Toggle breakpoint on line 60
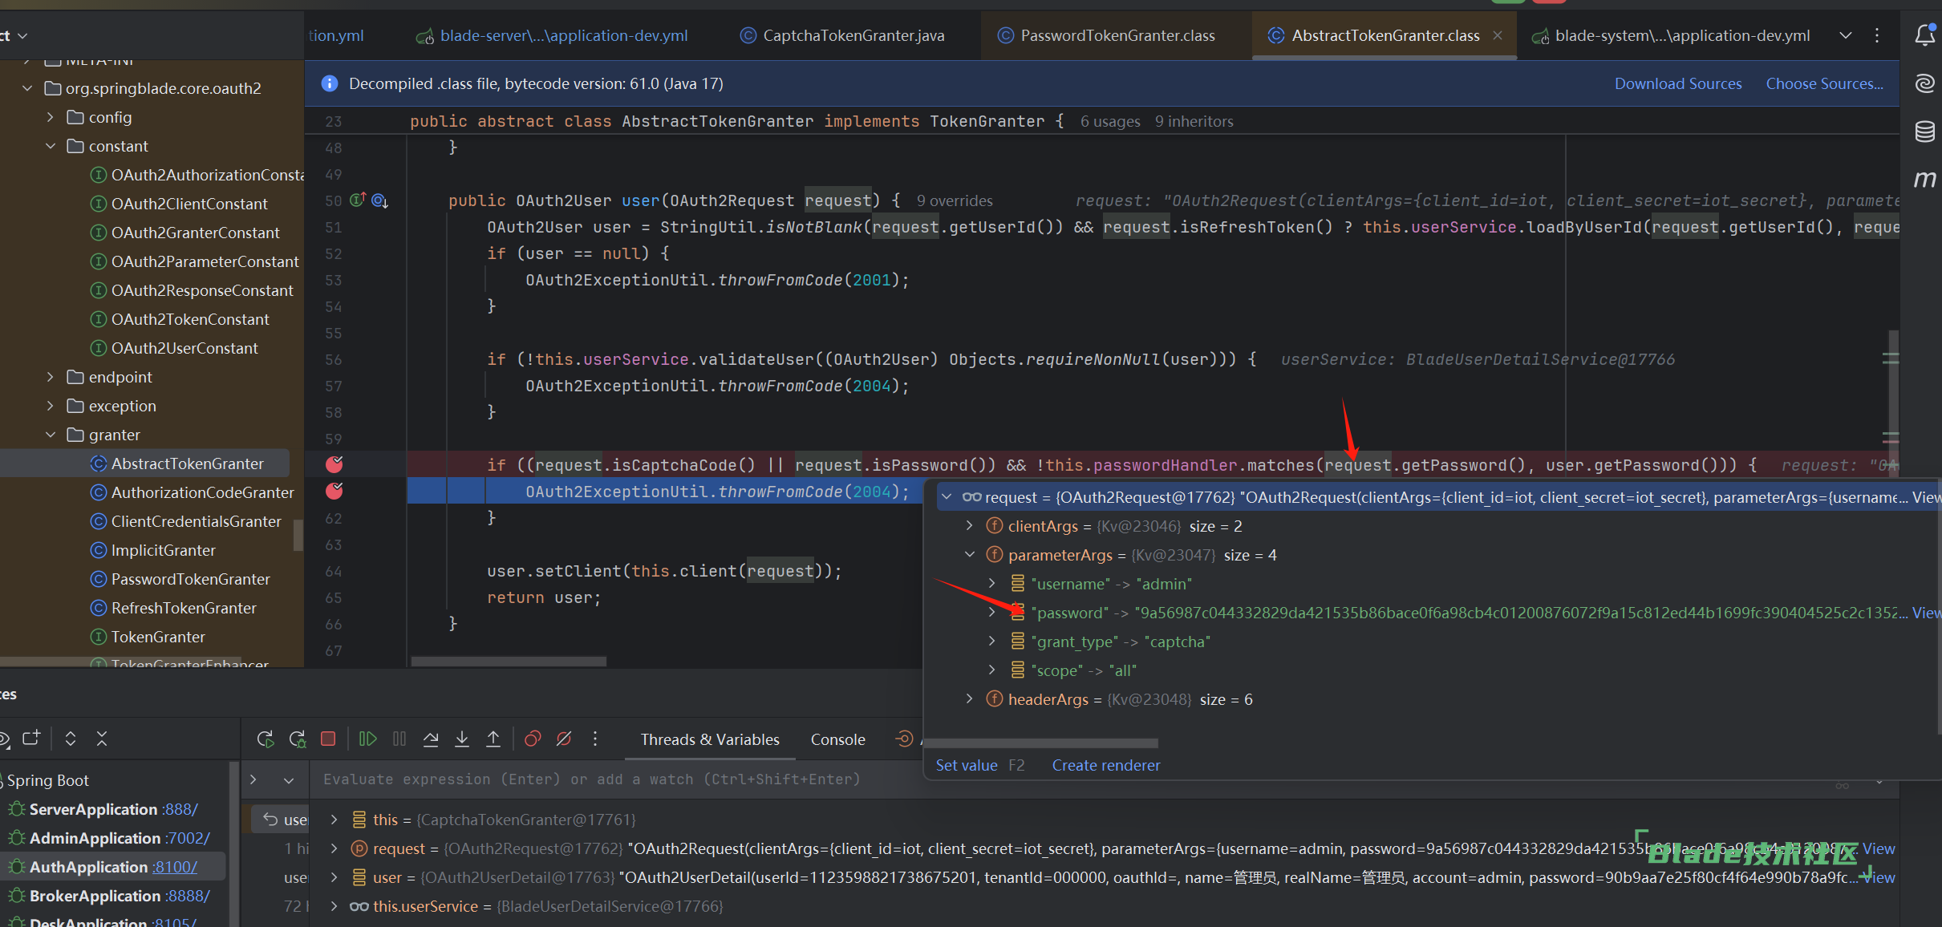 334,464
